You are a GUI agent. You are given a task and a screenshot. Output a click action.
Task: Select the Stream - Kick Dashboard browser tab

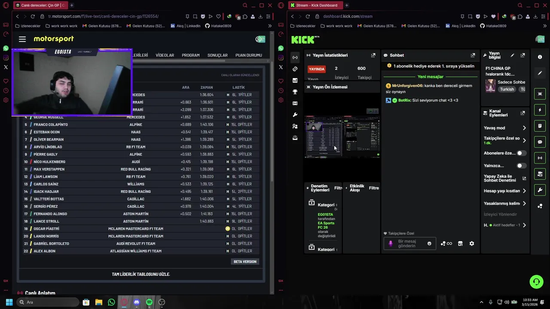[316, 5]
